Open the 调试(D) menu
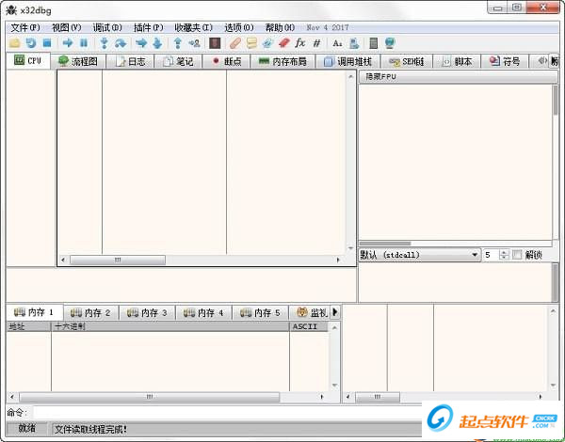 tap(107, 27)
